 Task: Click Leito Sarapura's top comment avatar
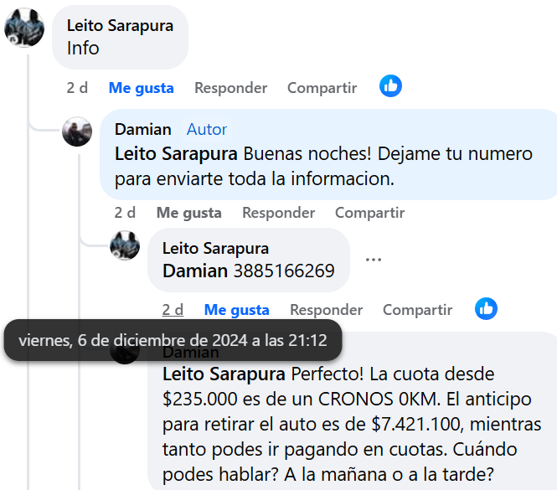[24, 29]
